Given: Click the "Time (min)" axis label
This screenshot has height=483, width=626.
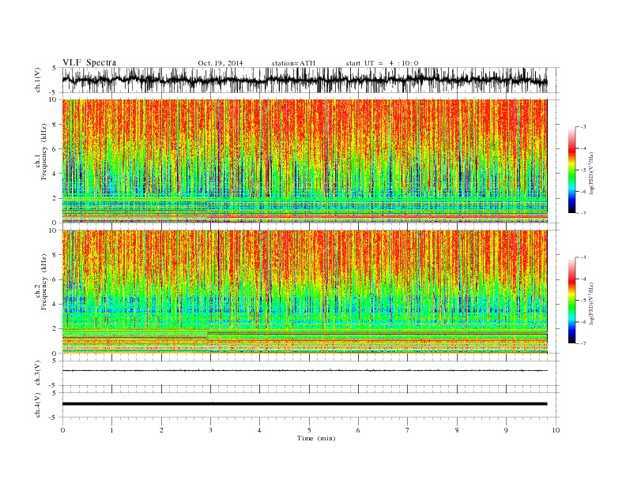Looking at the screenshot, I should click(x=316, y=438).
